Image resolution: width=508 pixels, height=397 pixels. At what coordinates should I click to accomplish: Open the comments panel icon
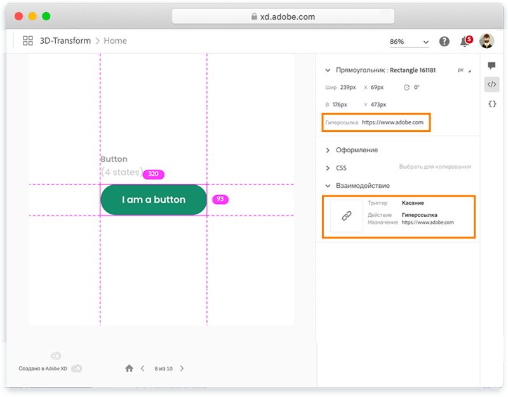coord(491,66)
